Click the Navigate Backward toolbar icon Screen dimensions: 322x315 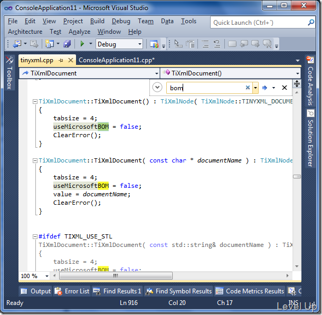(17, 44)
